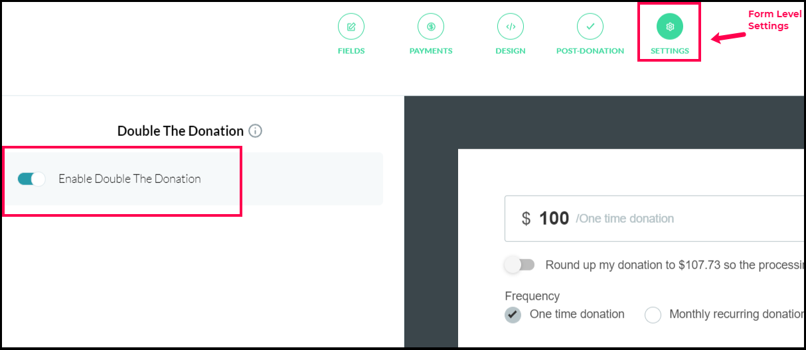The image size is (806, 350).
Task: Select the SETTINGS tab label
Action: pyautogui.click(x=670, y=51)
